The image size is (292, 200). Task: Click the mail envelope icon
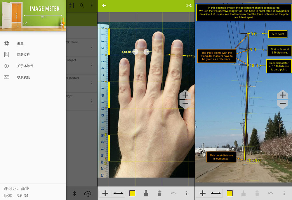[7, 77]
